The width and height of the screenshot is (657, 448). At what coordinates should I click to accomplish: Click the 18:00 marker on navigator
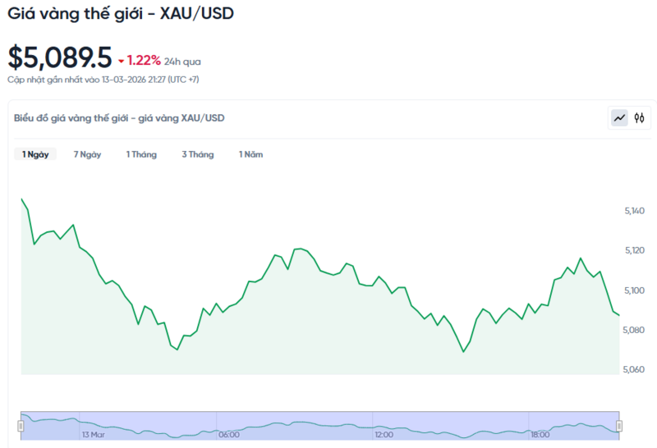pyautogui.click(x=540, y=434)
